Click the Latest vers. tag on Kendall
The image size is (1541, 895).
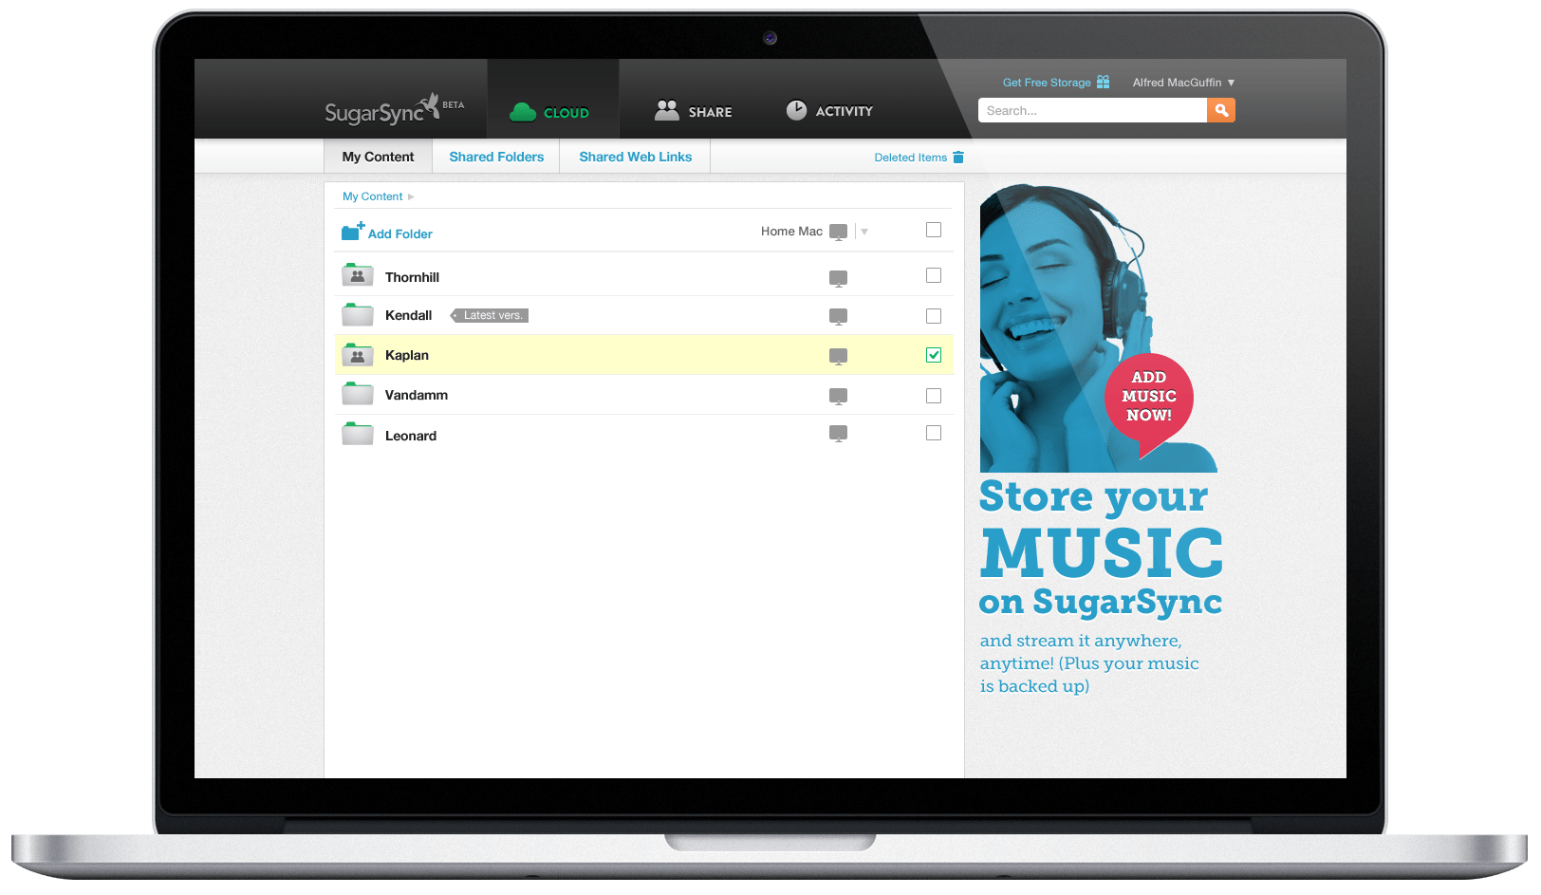pos(490,315)
